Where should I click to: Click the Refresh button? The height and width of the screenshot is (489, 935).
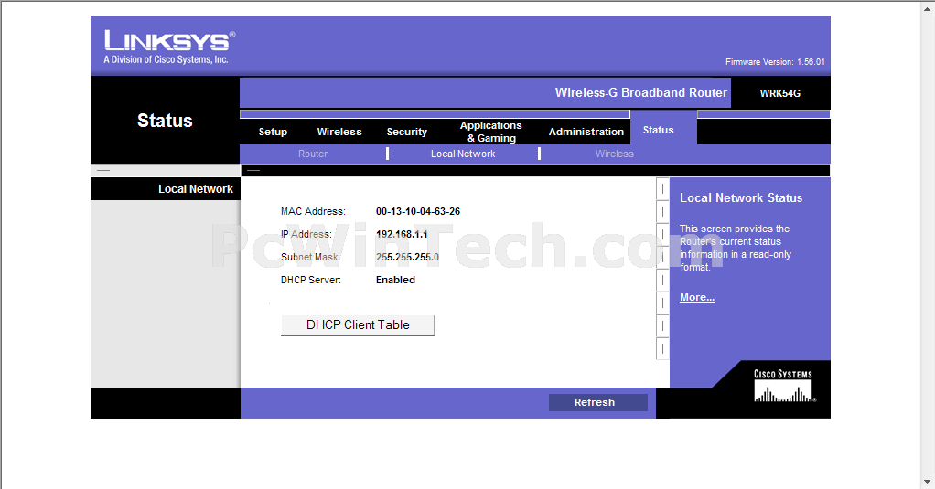(598, 403)
